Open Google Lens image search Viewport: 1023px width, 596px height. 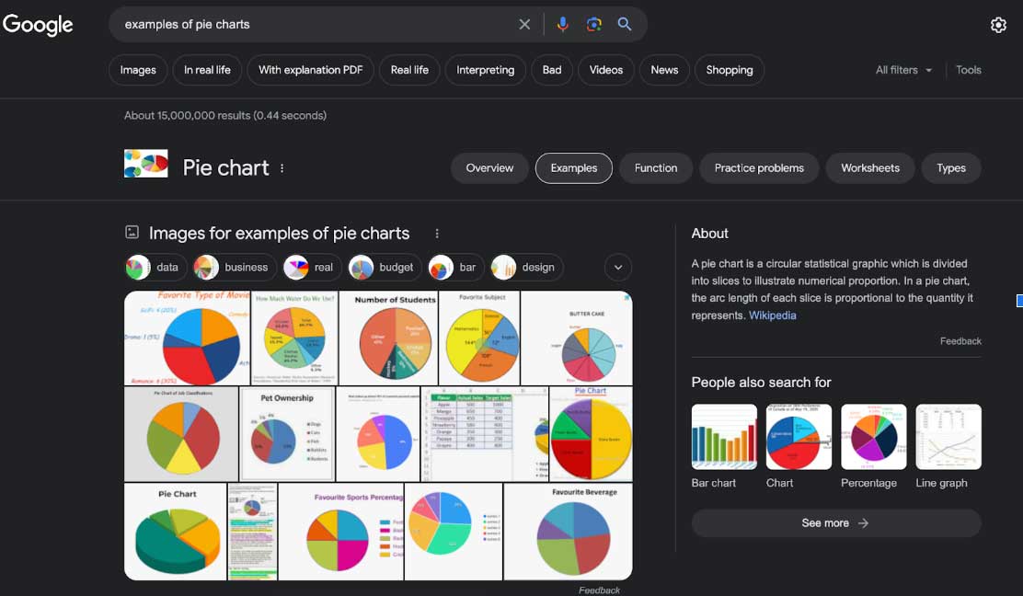click(593, 25)
